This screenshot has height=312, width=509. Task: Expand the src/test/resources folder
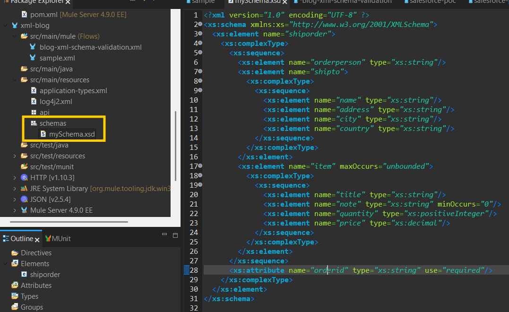[15, 156]
